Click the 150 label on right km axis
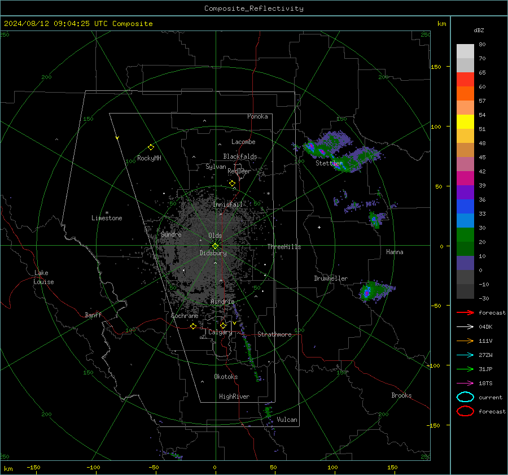This screenshot has height=475, width=508. point(436,67)
